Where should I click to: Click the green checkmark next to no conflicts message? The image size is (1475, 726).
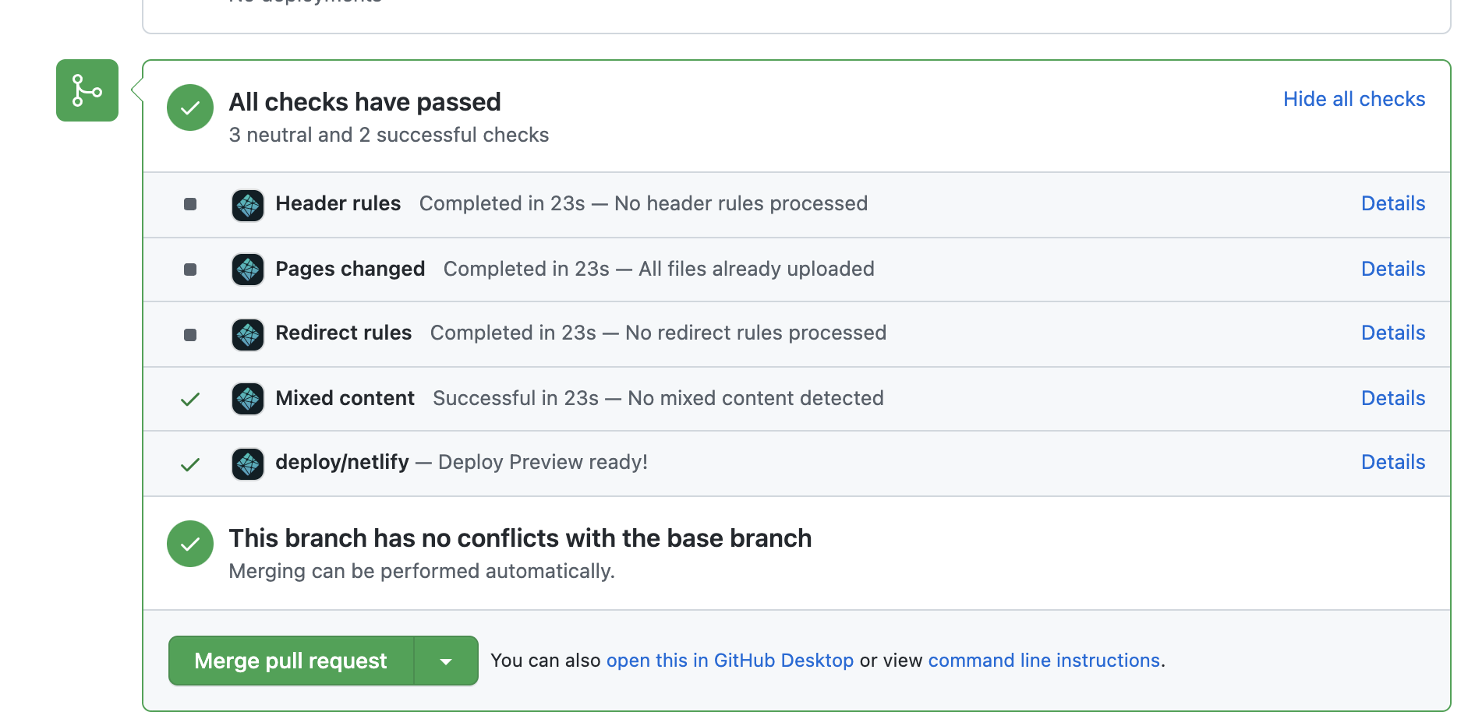click(x=190, y=544)
